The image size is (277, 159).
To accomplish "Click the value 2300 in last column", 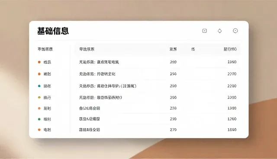I will coord(232,98).
